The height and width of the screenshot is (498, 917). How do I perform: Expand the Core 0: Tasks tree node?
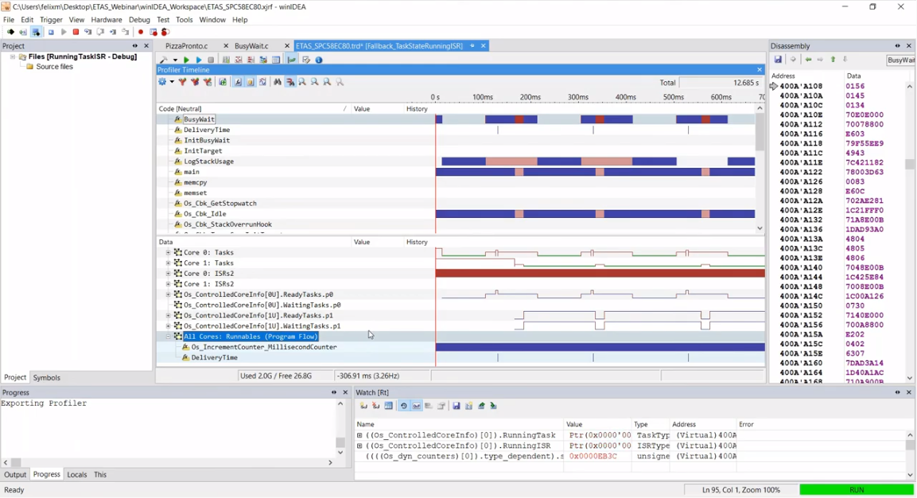169,253
